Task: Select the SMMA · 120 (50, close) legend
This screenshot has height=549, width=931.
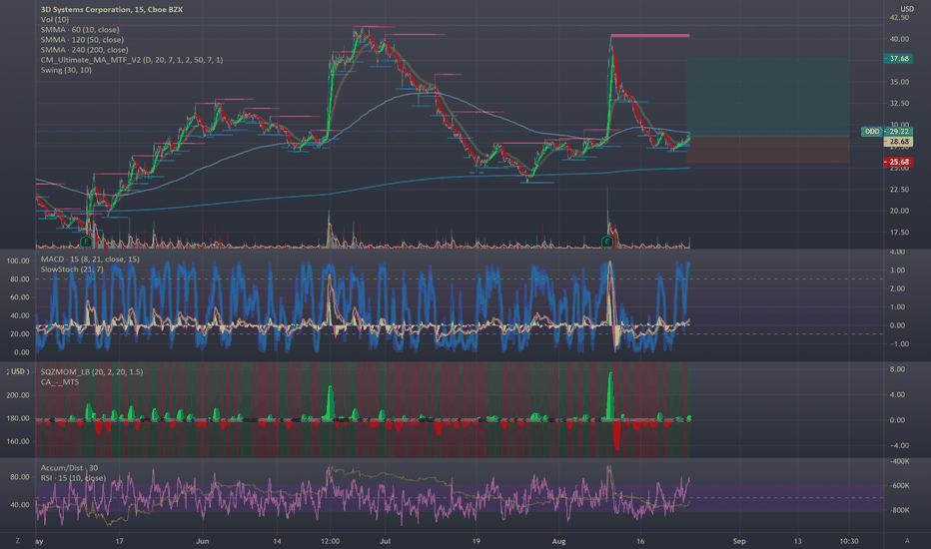Action: [82, 40]
